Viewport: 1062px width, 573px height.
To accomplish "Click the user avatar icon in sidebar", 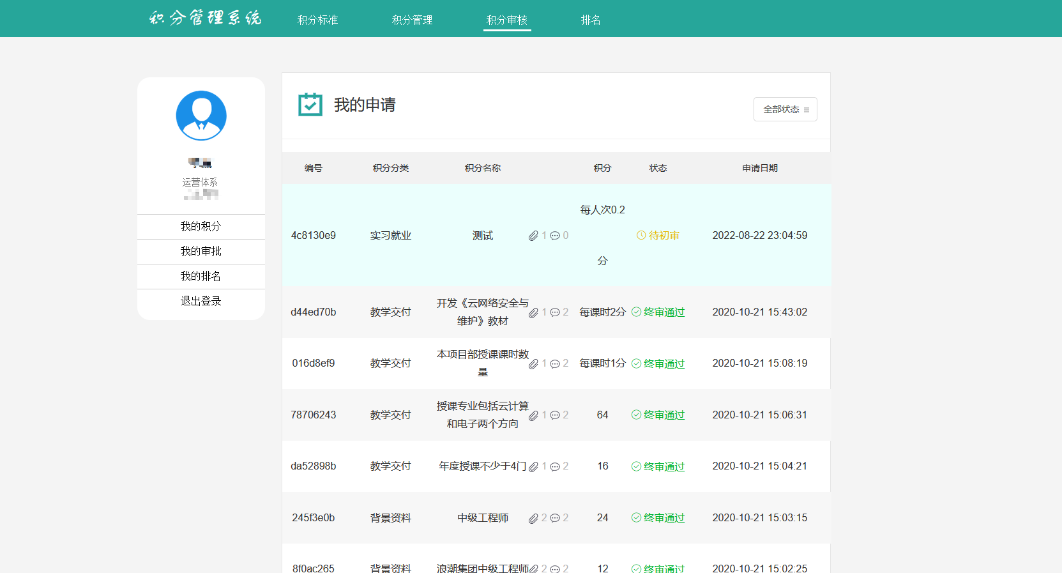I will [201, 116].
